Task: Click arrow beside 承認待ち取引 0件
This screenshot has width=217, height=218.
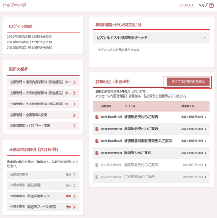Action: coord(75,175)
